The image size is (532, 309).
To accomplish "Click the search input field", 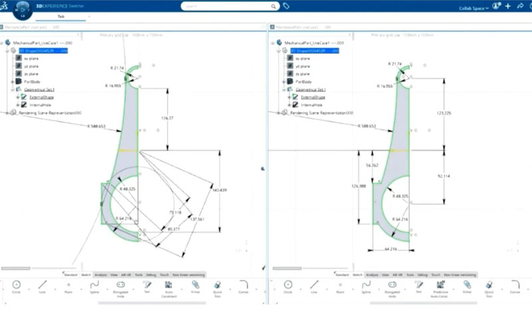I will pyautogui.click(x=227, y=6).
